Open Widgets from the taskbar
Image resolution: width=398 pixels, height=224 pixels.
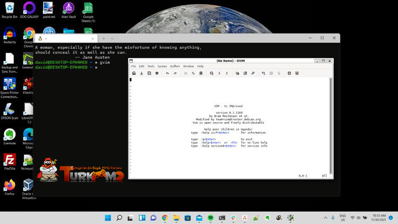tap(142, 218)
